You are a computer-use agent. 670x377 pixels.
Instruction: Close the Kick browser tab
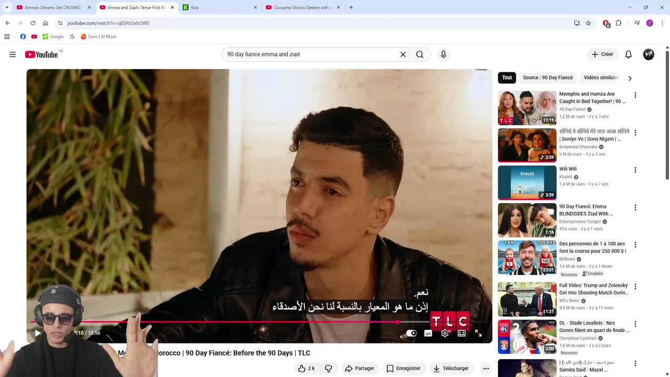[255, 7]
